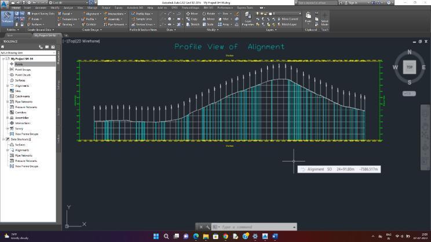Click the Corridor tool
The width and height of the screenshot is (431, 242).
pos(89,24)
